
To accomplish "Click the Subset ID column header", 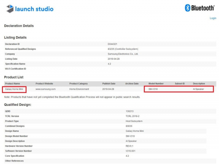I will pos(180,83).
